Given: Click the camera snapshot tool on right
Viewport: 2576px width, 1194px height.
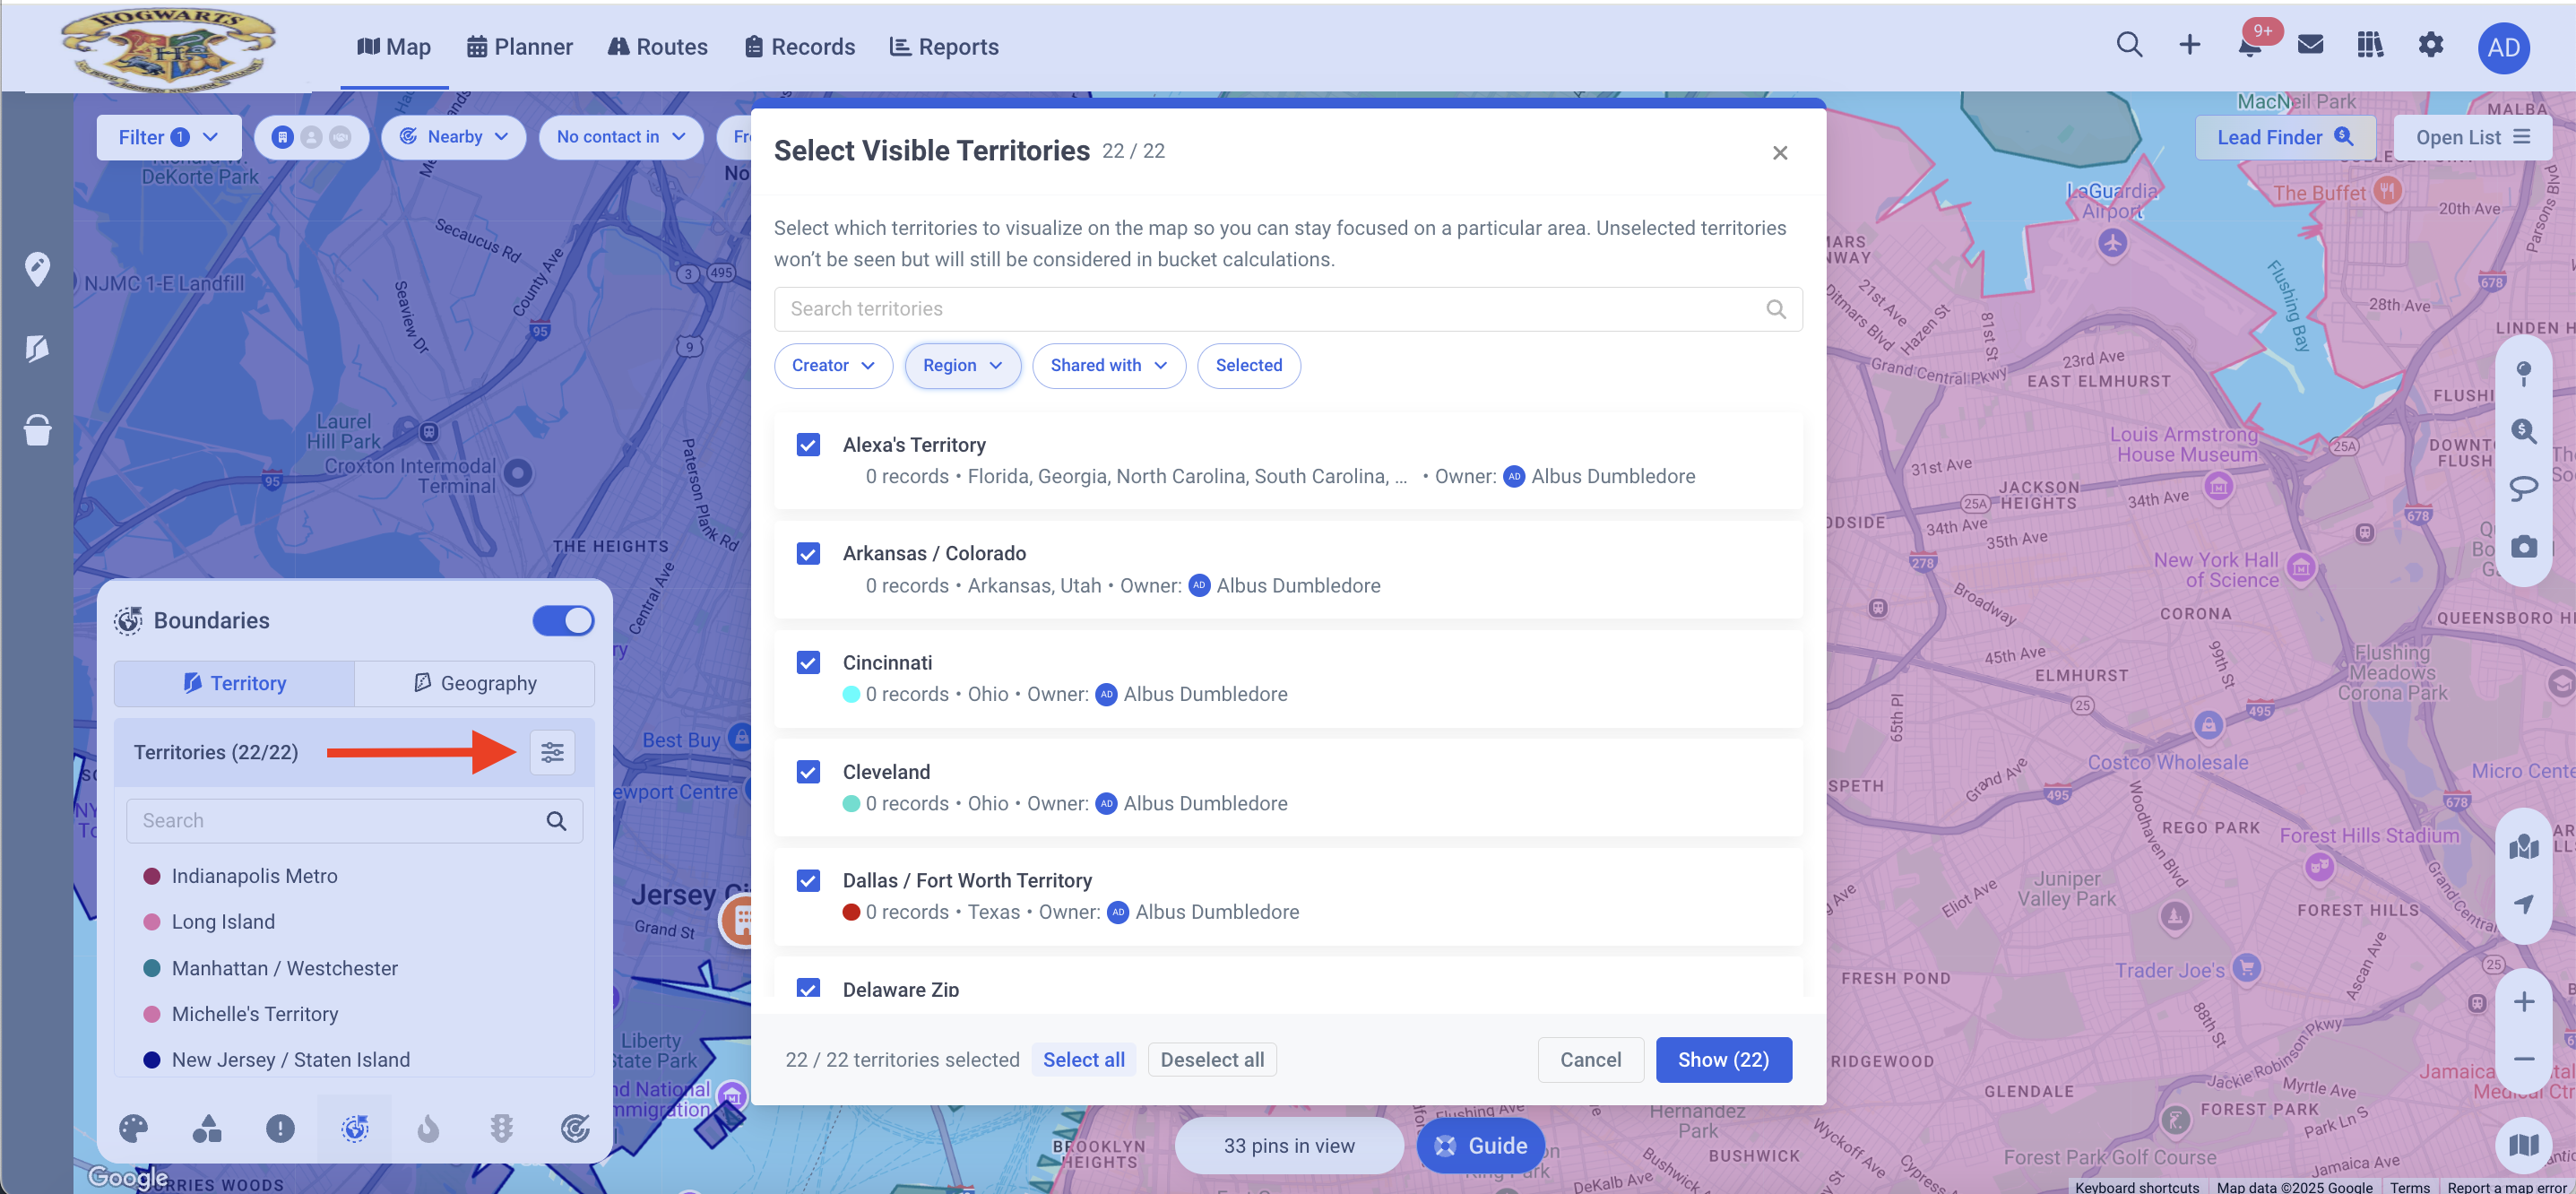Looking at the screenshot, I should click(2523, 546).
